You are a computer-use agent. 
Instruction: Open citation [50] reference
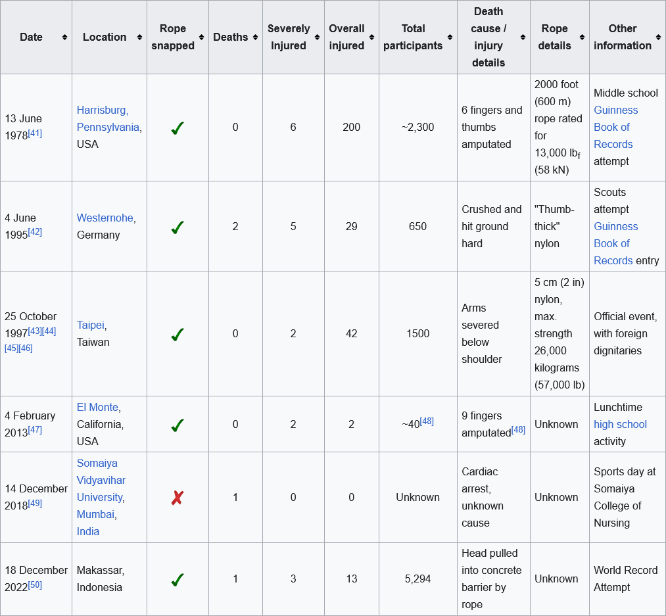click(35, 584)
